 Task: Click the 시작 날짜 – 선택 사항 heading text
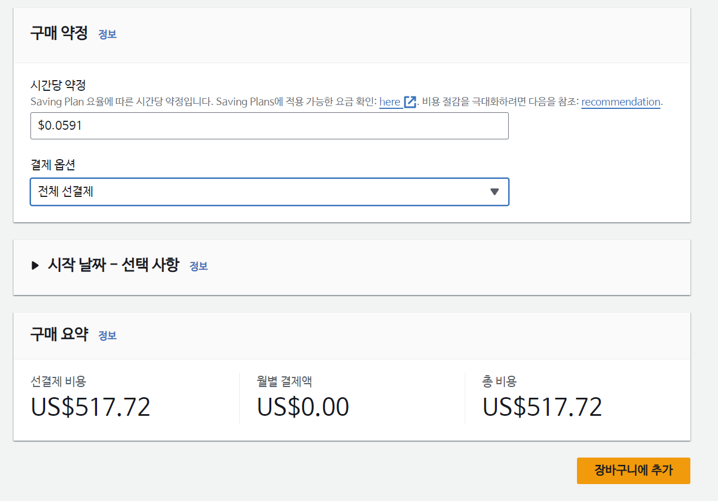tap(113, 265)
